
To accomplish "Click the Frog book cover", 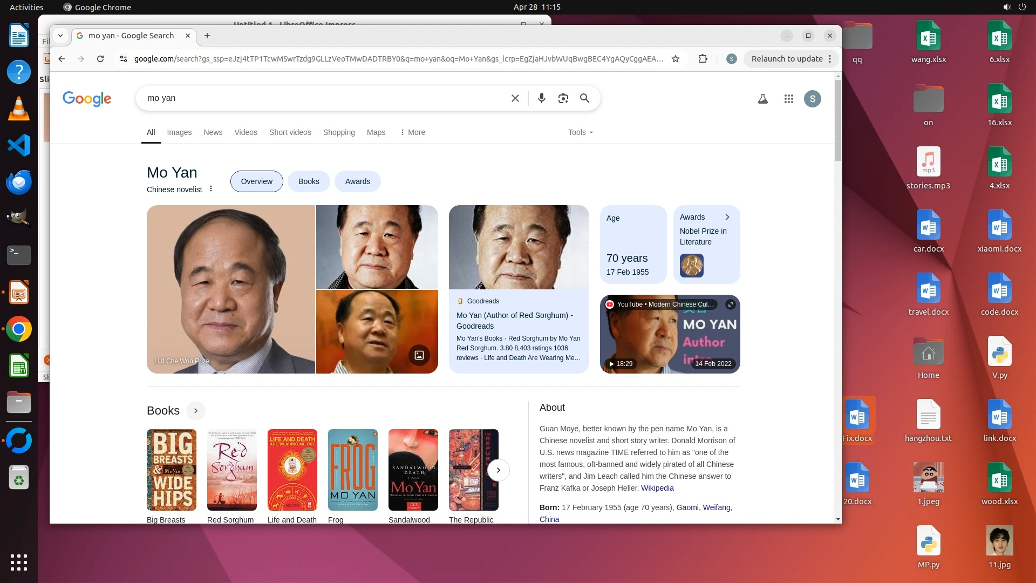I will 353,470.
